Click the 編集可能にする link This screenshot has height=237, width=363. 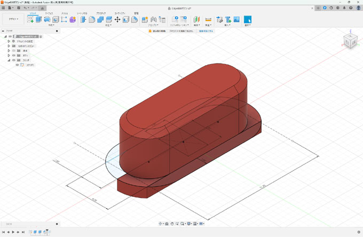(206, 31)
